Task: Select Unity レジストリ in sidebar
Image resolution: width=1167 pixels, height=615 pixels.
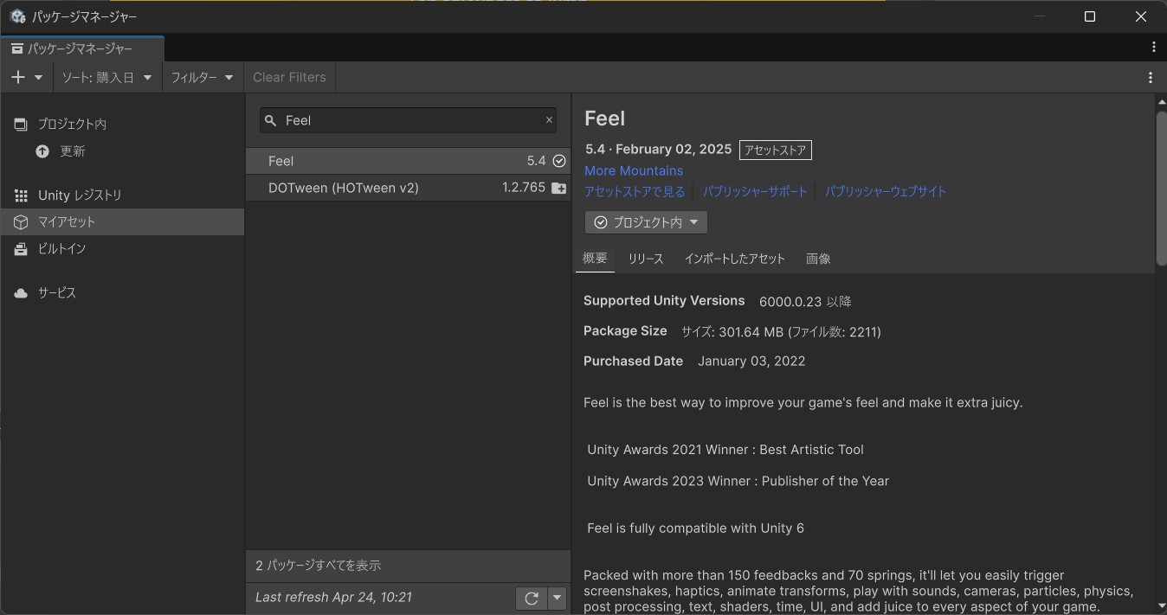Action: click(x=122, y=195)
